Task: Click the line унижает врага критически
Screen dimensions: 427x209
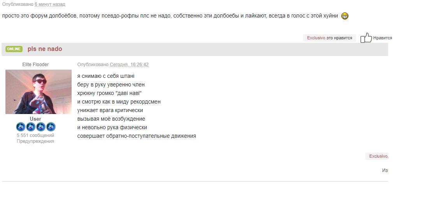Action: coord(110,111)
